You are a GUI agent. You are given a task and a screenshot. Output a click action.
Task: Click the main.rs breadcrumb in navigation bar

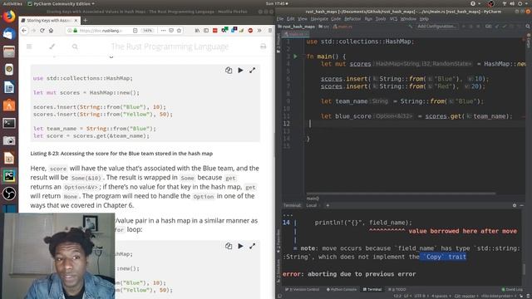coord(342,27)
